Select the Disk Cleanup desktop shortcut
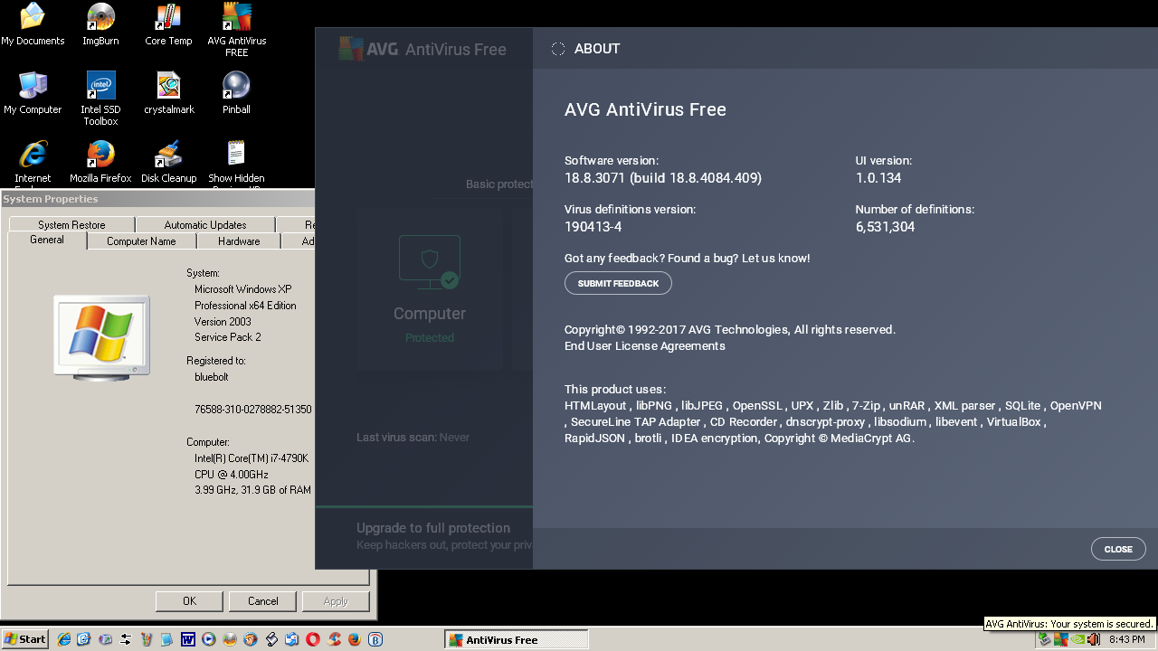This screenshot has height=651, width=1158. click(x=168, y=162)
